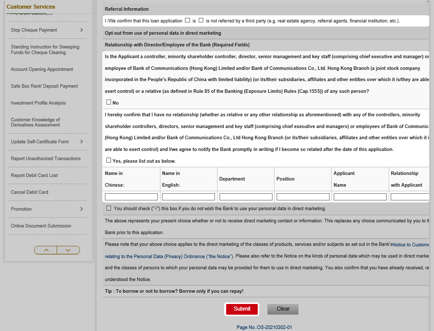Open Account Opening Appointment menu item
This screenshot has width=434, height=331.
point(42,69)
